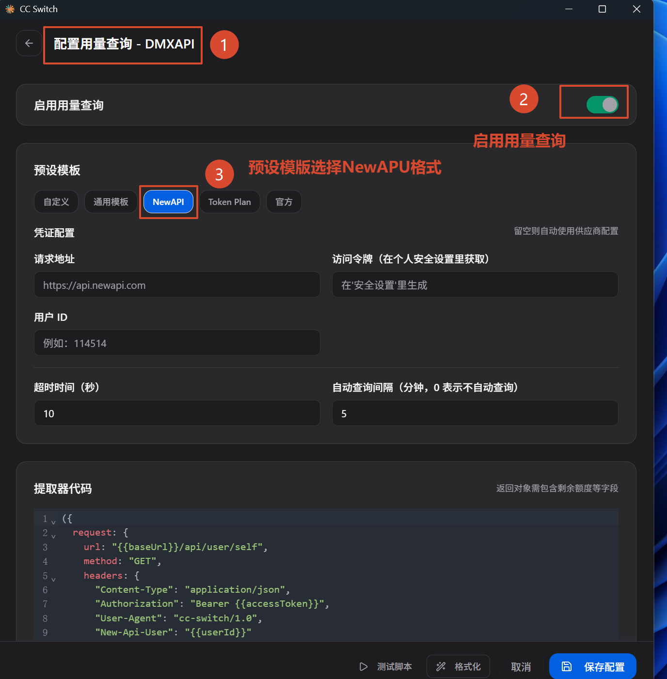Click the CC Switch app icon in title bar
The height and width of the screenshot is (679, 667).
coord(10,9)
